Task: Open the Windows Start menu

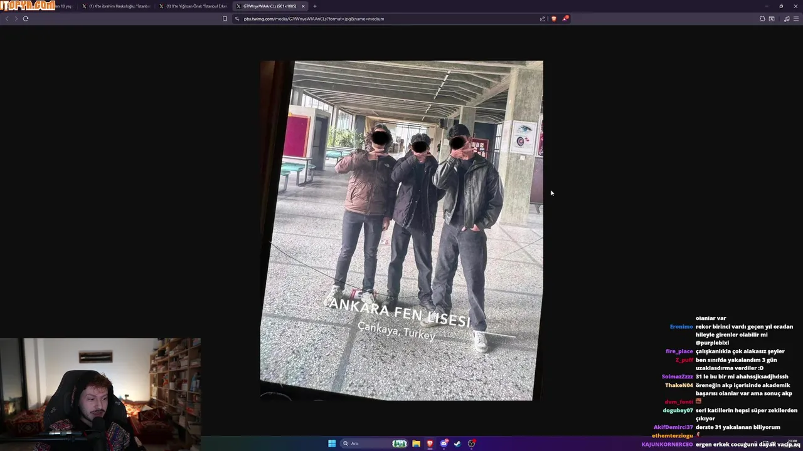Action: (332, 443)
